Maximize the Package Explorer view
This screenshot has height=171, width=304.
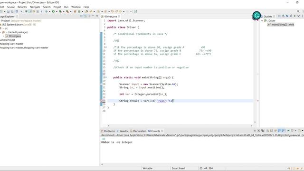[97, 16]
